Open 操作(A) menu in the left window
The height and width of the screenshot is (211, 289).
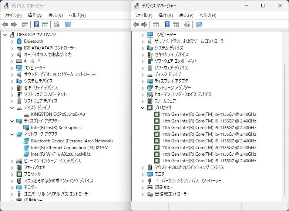click(35, 15)
